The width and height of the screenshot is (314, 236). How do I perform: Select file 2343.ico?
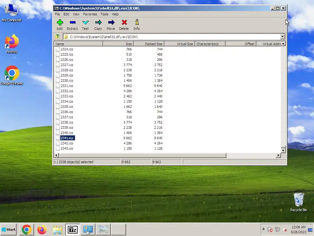click(67, 148)
